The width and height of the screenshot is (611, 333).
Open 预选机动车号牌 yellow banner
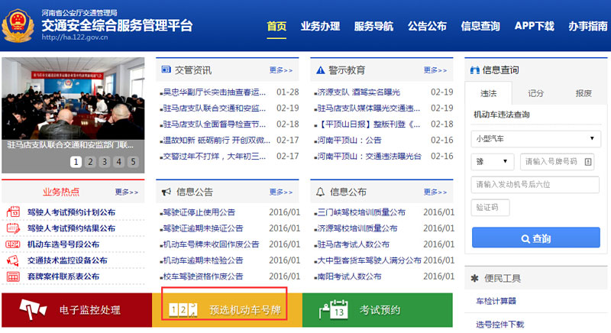(227, 310)
